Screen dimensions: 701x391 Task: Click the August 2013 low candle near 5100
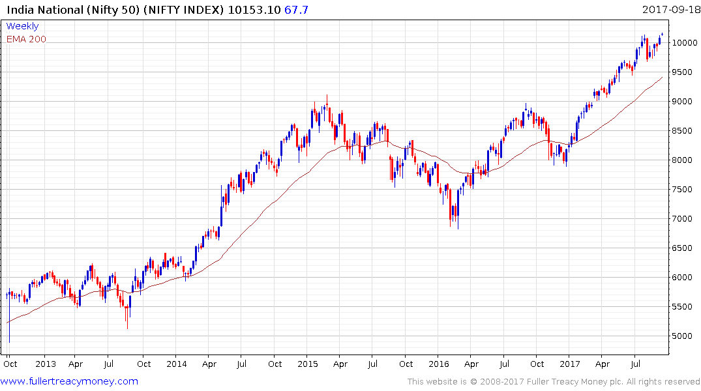click(x=127, y=317)
